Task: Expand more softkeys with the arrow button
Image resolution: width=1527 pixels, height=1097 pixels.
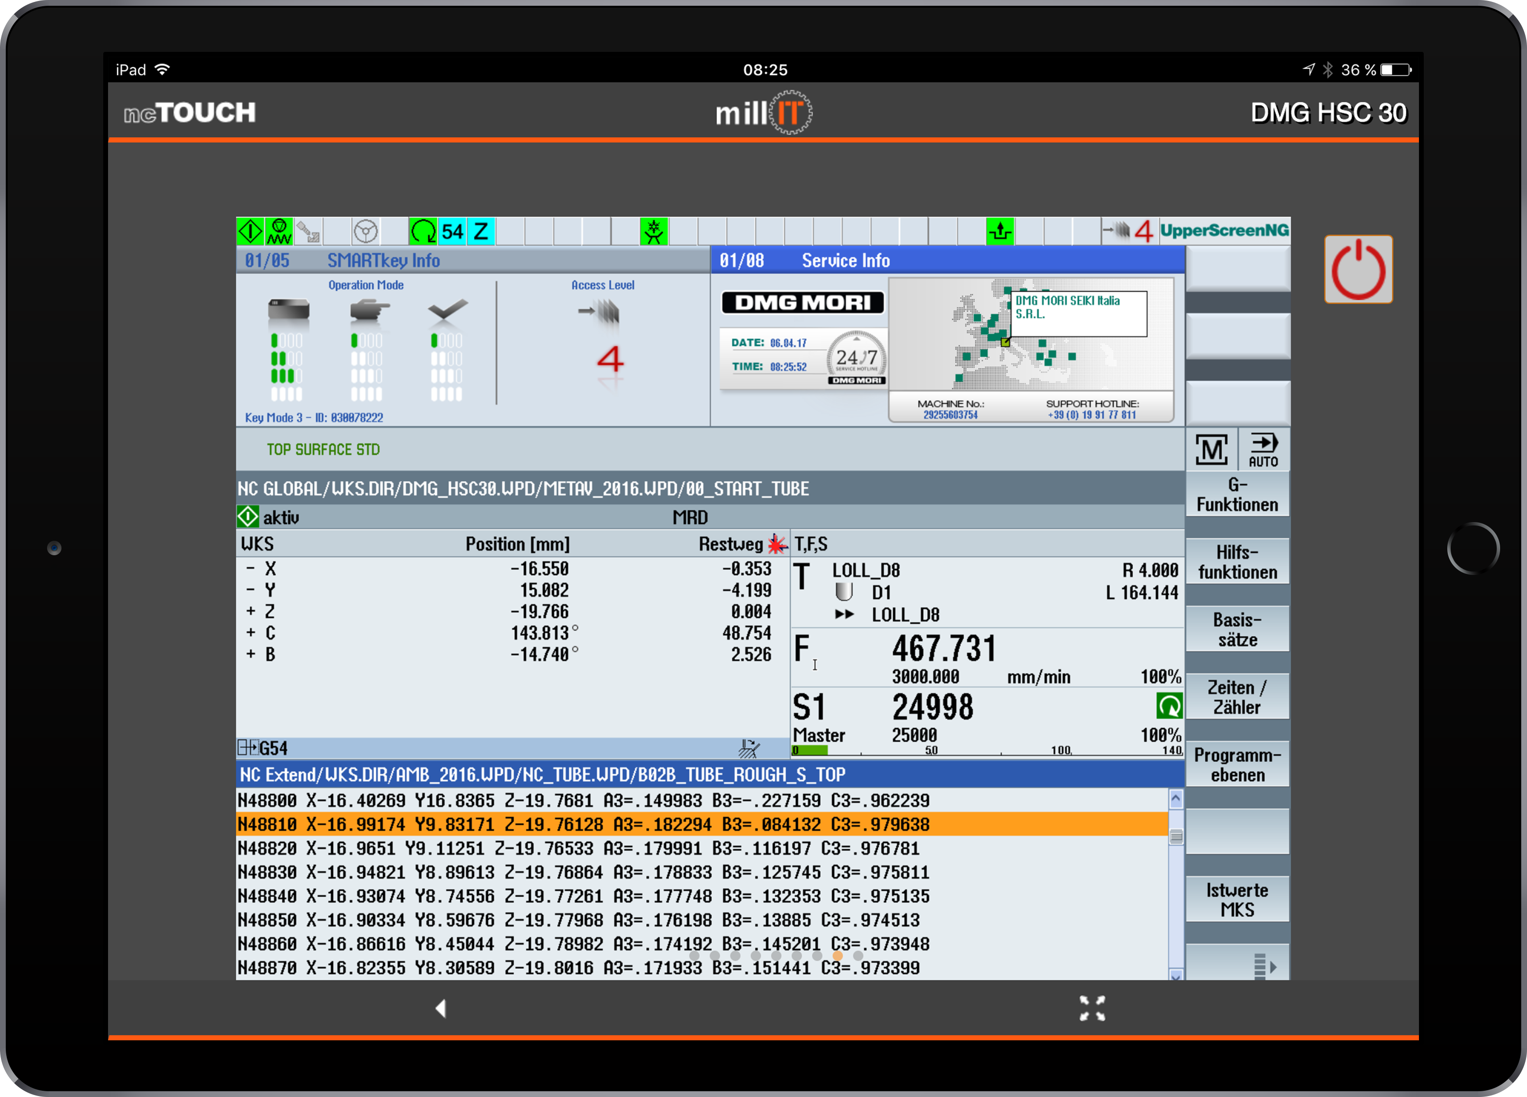Action: coord(1237,963)
